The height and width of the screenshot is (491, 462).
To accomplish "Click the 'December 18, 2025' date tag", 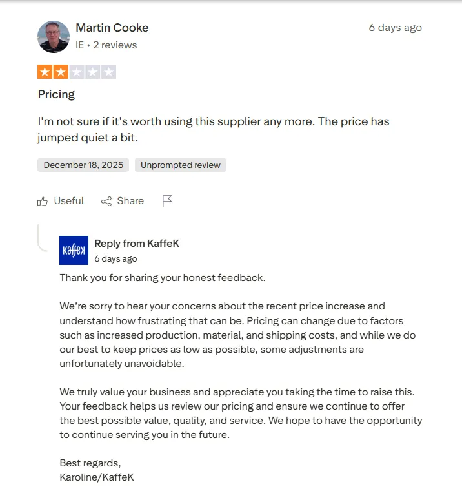I will click(83, 165).
